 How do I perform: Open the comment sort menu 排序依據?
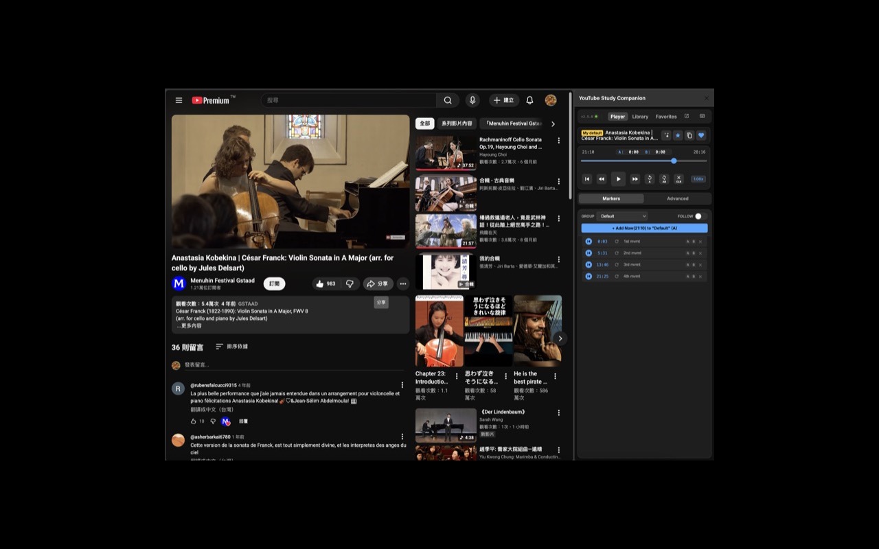232,347
